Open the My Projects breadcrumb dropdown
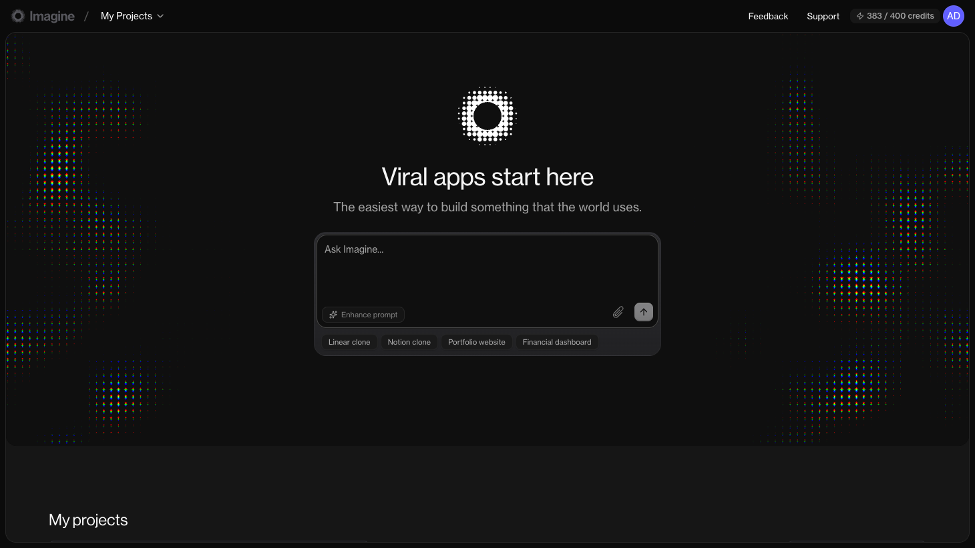 [127, 16]
